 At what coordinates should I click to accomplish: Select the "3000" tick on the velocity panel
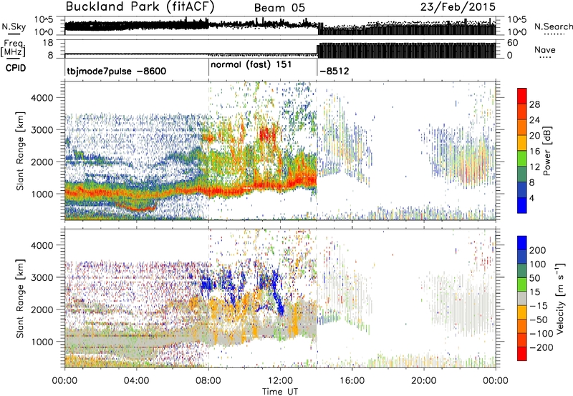click(42, 278)
